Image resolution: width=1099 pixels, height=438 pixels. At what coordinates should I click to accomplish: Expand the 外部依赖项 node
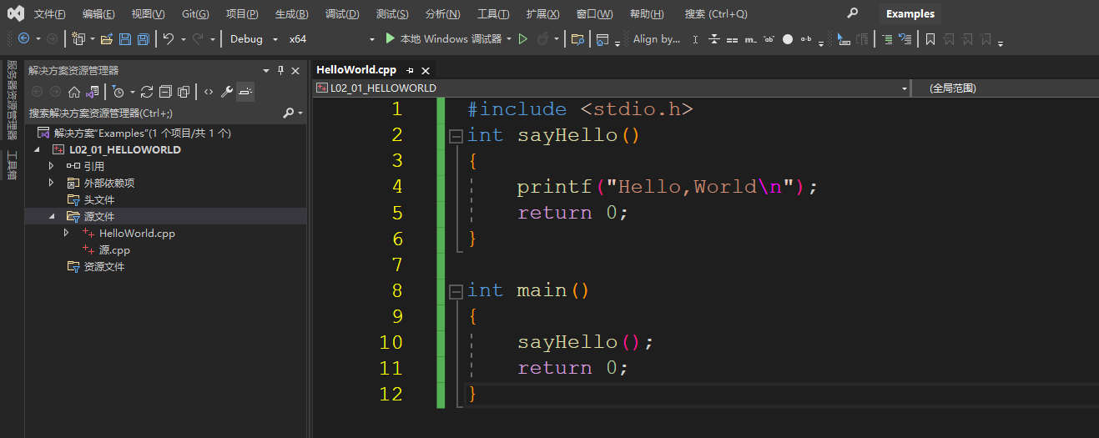[x=52, y=183]
